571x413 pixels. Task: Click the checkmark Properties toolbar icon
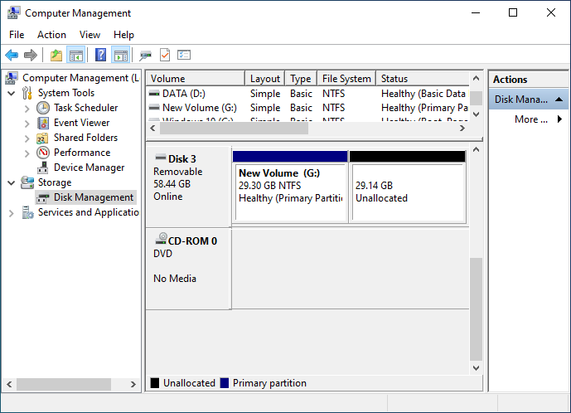(165, 55)
